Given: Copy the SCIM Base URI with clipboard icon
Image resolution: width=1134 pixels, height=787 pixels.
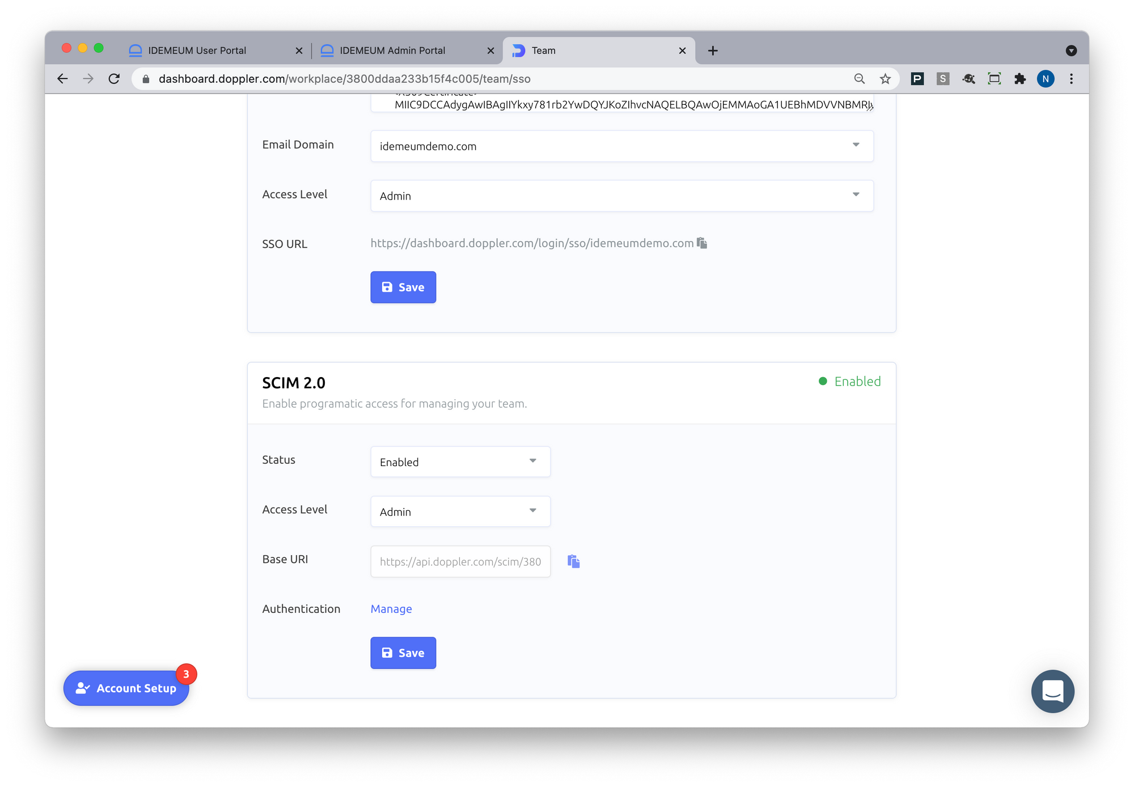Looking at the screenshot, I should pyautogui.click(x=574, y=561).
